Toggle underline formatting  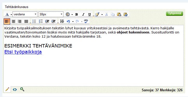pos(89,15)
